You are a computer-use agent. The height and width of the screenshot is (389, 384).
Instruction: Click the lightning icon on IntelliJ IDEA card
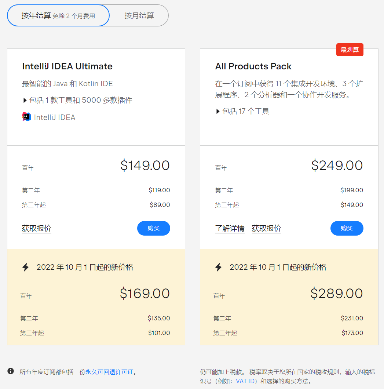click(x=25, y=267)
